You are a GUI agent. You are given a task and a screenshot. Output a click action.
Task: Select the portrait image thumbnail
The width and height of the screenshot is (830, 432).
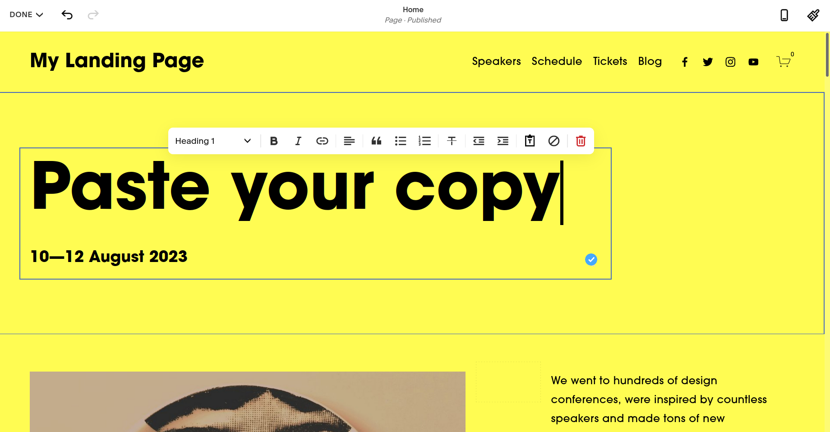pyautogui.click(x=248, y=402)
